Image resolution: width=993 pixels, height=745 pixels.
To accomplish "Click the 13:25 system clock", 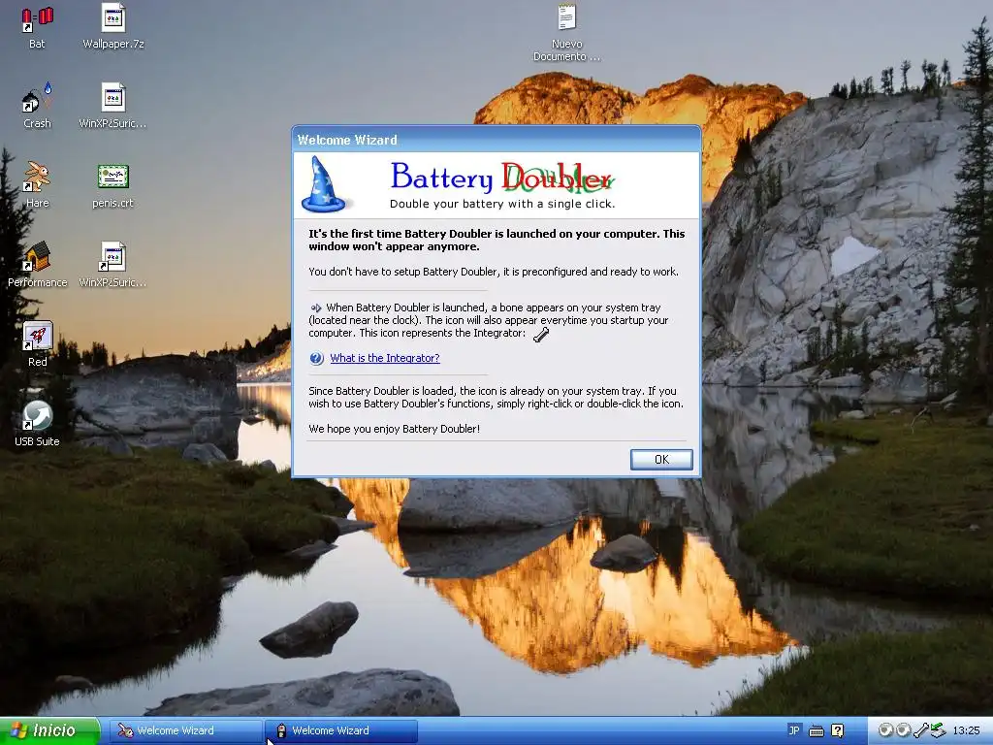I will [966, 730].
